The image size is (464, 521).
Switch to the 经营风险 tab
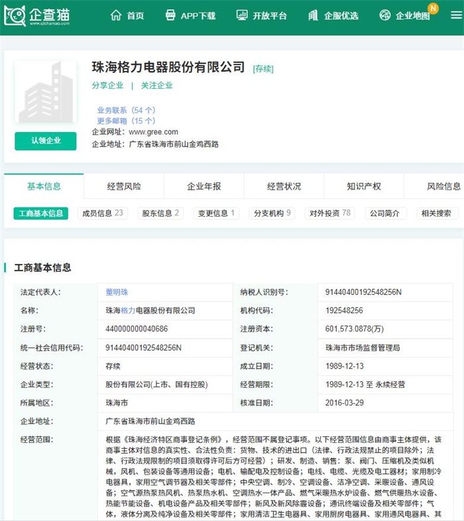coord(124,186)
